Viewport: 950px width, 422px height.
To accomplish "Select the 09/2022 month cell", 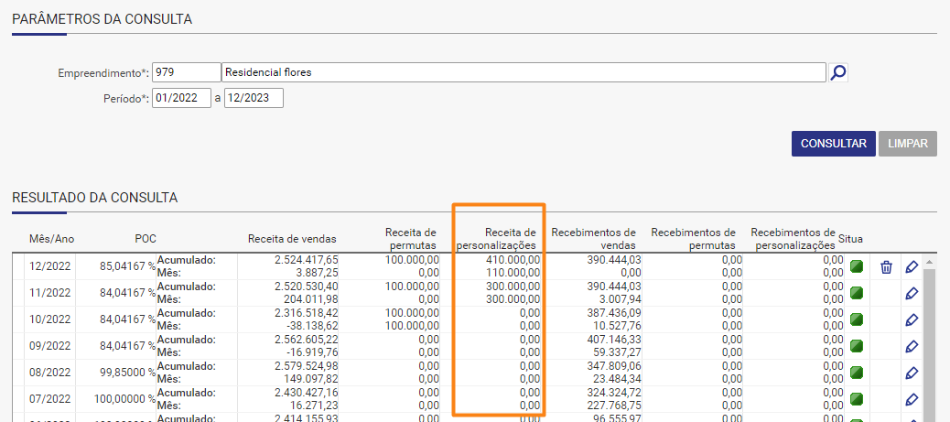I will pos(50,347).
